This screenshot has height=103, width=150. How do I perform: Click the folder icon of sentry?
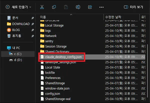coord(42,41)
